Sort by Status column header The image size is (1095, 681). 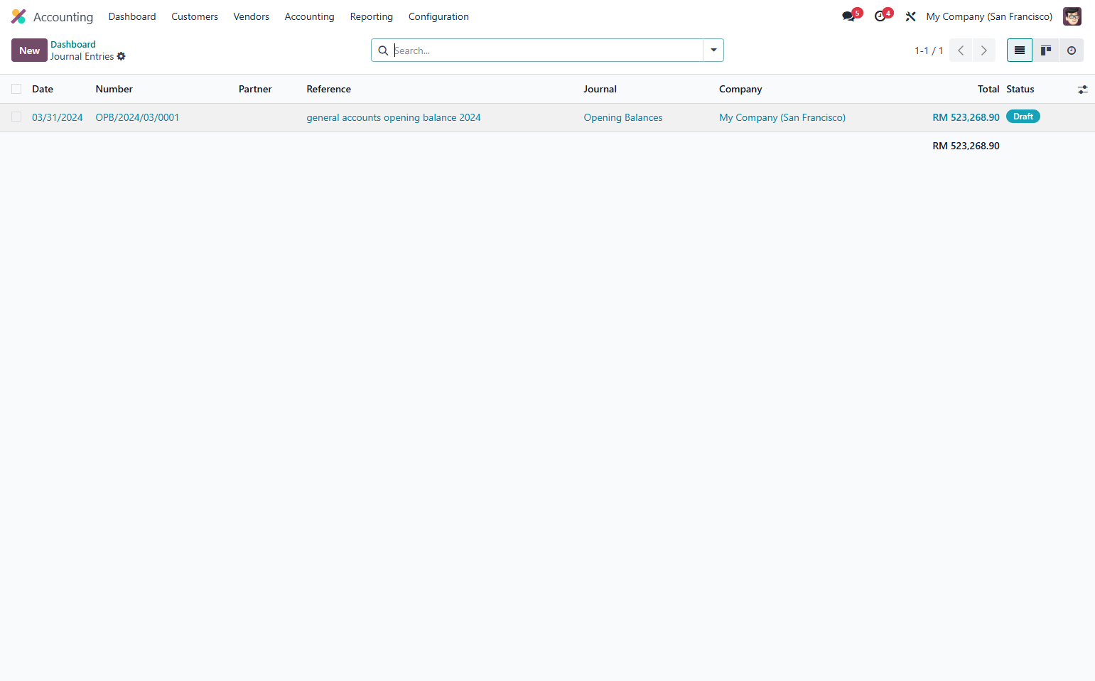(1020, 89)
